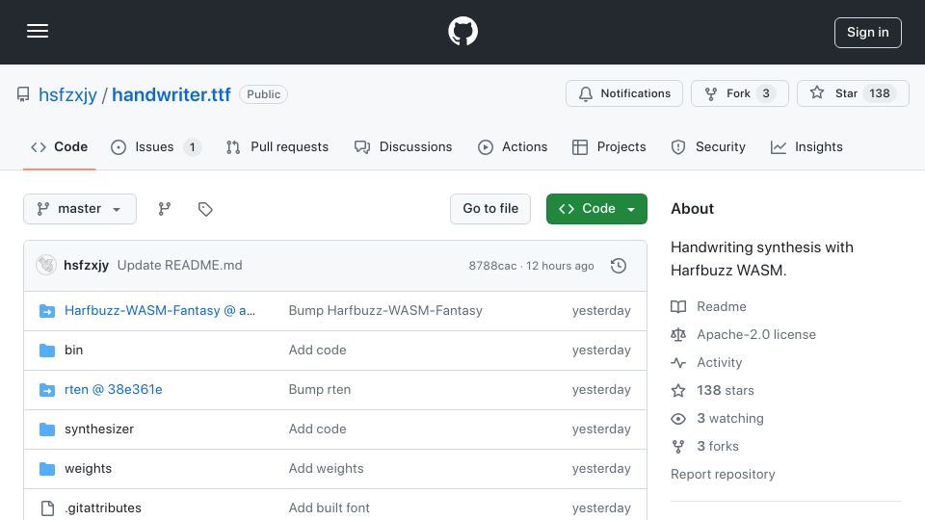Click the Bump Harfbuzz-WASM-Fantasy commit message
The image size is (925, 520).
385,311
